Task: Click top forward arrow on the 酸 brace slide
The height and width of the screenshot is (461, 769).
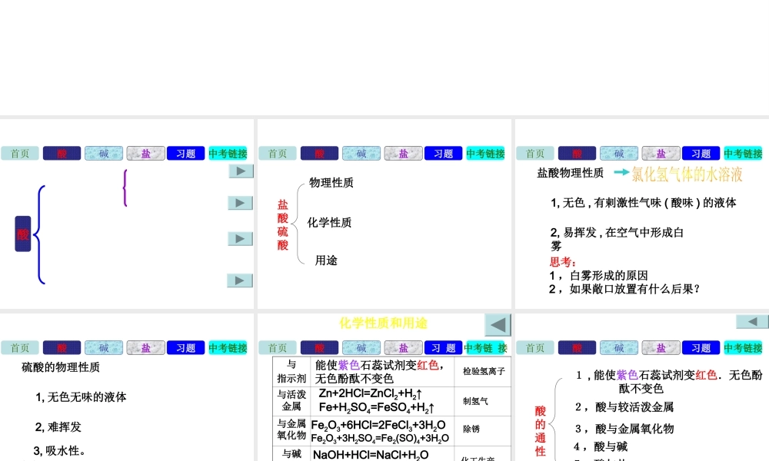Action: click(241, 171)
